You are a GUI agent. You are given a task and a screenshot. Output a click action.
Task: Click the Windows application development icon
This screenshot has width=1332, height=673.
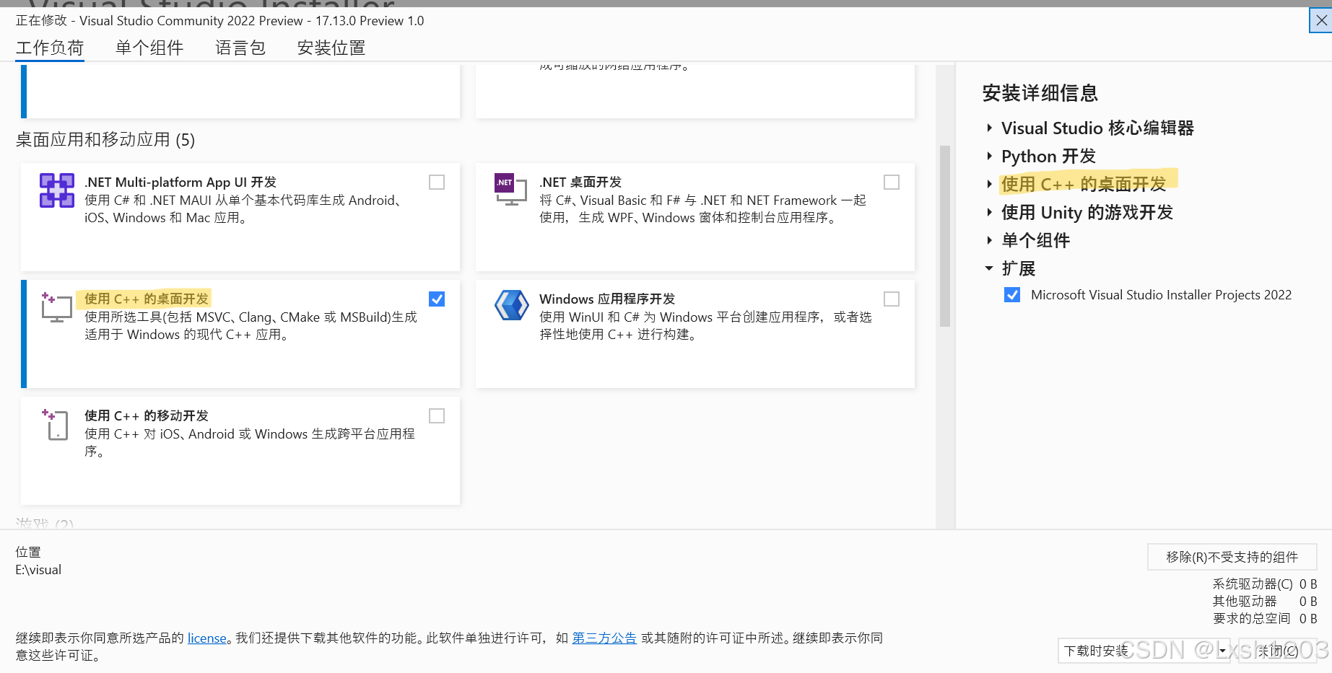(511, 305)
